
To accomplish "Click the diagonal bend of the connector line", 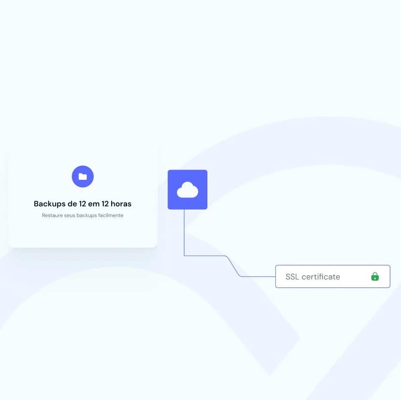I will coord(232,266).
